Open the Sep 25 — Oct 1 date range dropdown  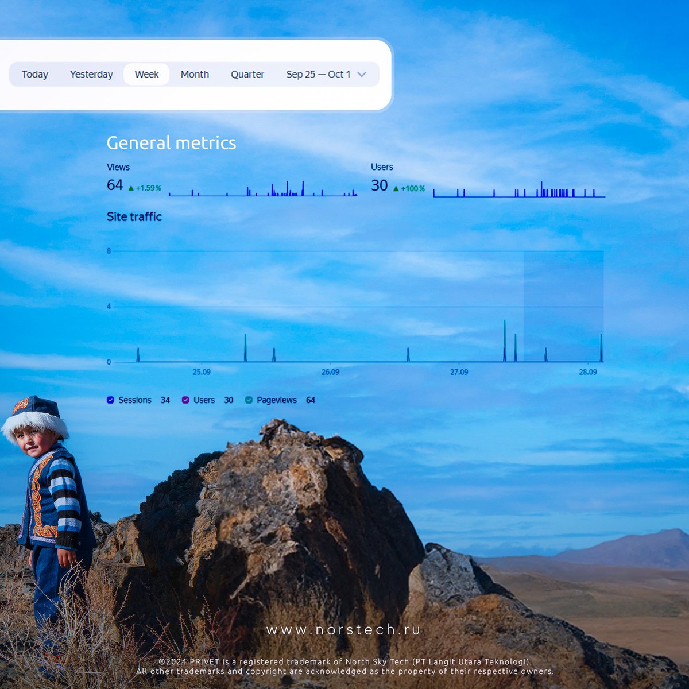point(326,75)
